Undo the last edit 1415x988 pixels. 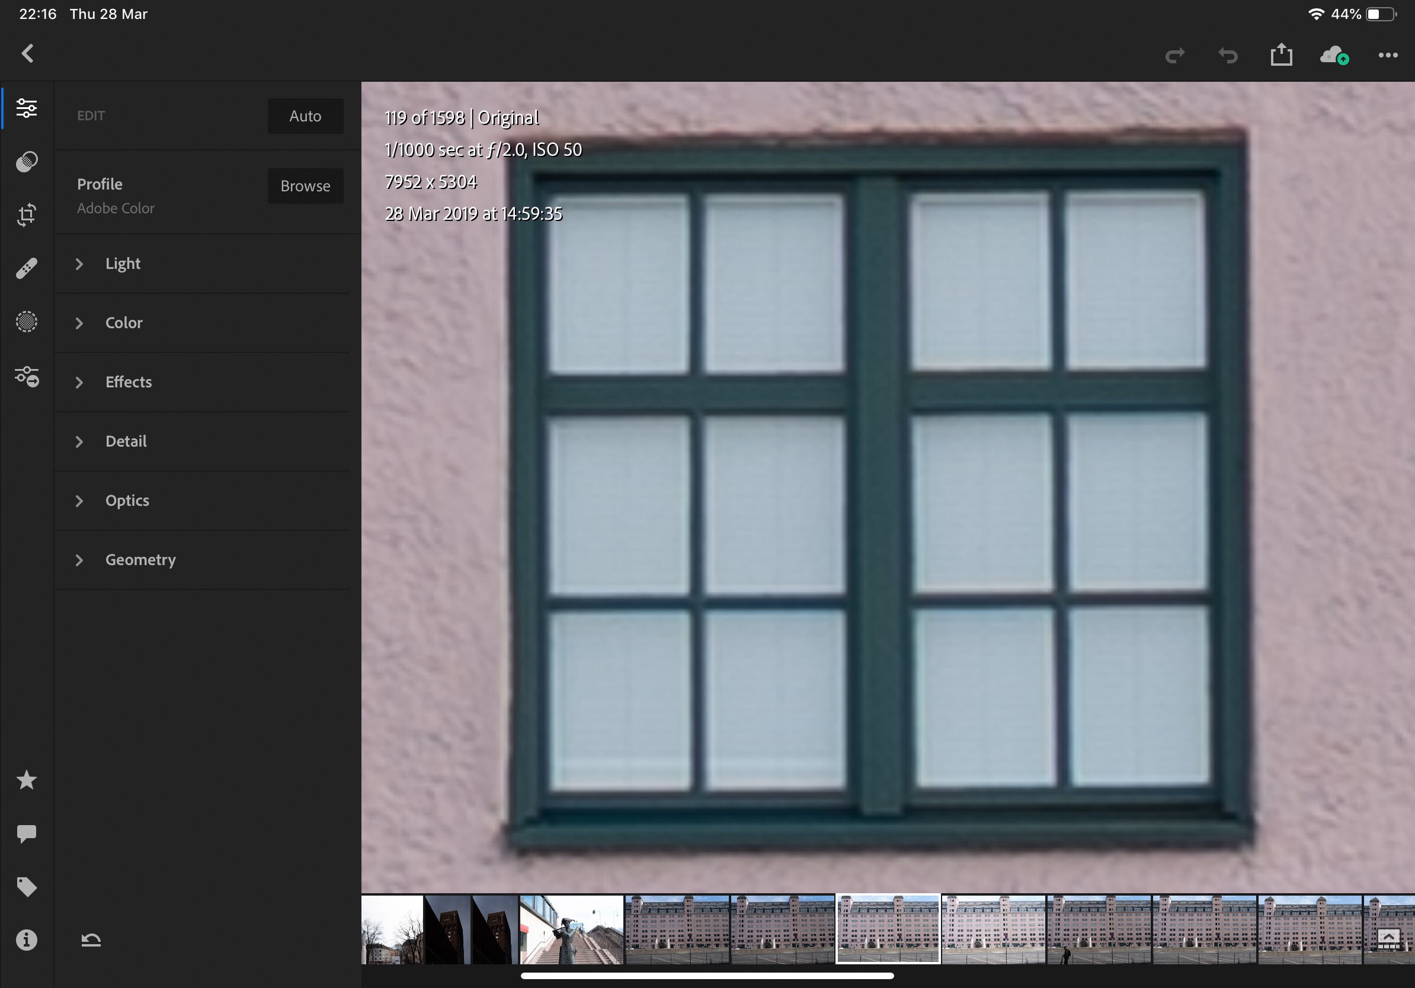point(1228,56)
